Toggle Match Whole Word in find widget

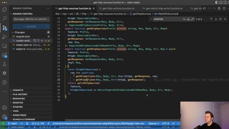click(189, 19)
